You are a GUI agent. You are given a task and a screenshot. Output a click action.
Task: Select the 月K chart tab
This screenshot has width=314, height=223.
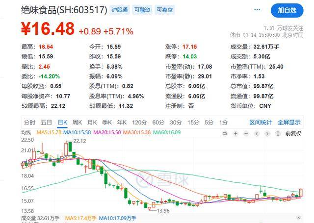92,122
